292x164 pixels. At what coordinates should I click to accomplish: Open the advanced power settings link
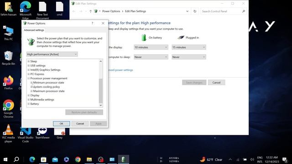pos(120,70)
